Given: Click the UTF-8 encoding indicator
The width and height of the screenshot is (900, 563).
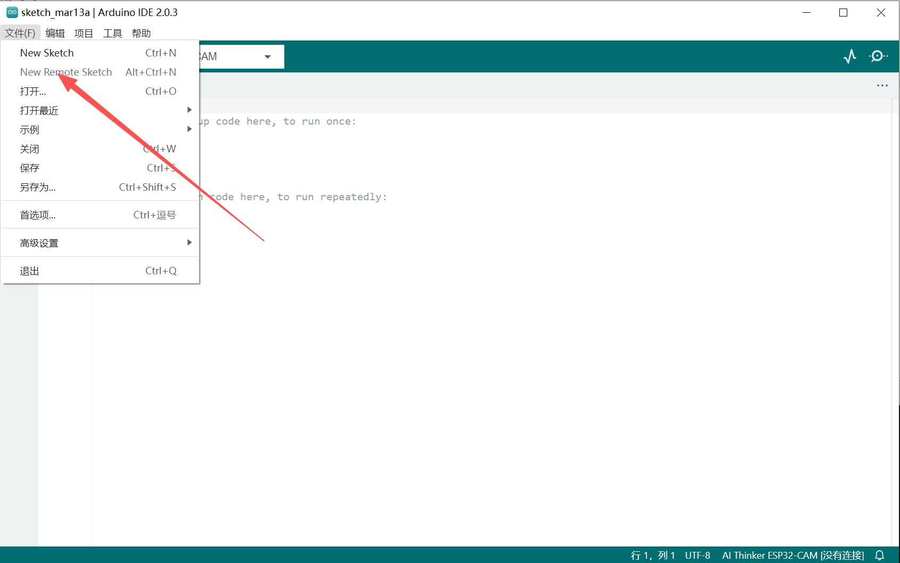Looking at the screenshot, I should click(698, 555).
